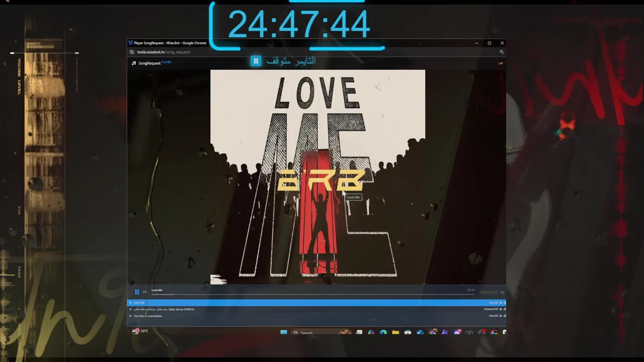The height and width of the screenshot is (362, 644).
Task: Select 'The title is unavailable.' row
Action: (316, 316)
